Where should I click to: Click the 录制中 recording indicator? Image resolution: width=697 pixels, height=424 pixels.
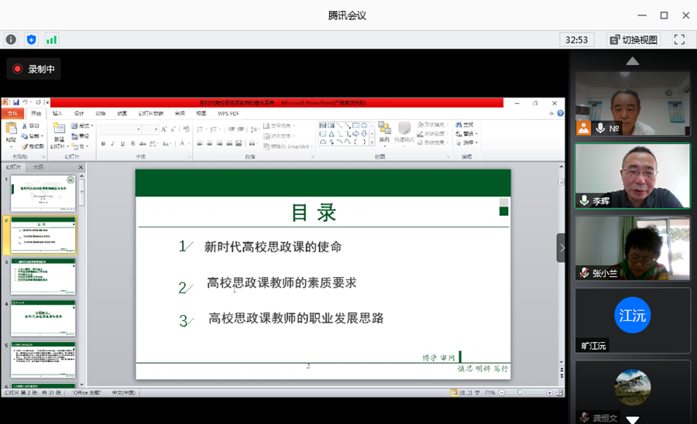pyautogui.click(x=33, y=69)
